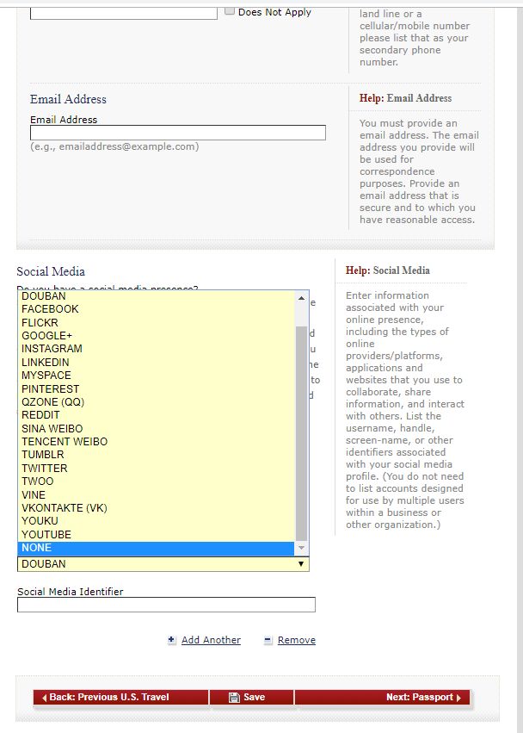Select VINE in the dropdown
This screenshot has height=733, width=523.
tap(156, 495)
